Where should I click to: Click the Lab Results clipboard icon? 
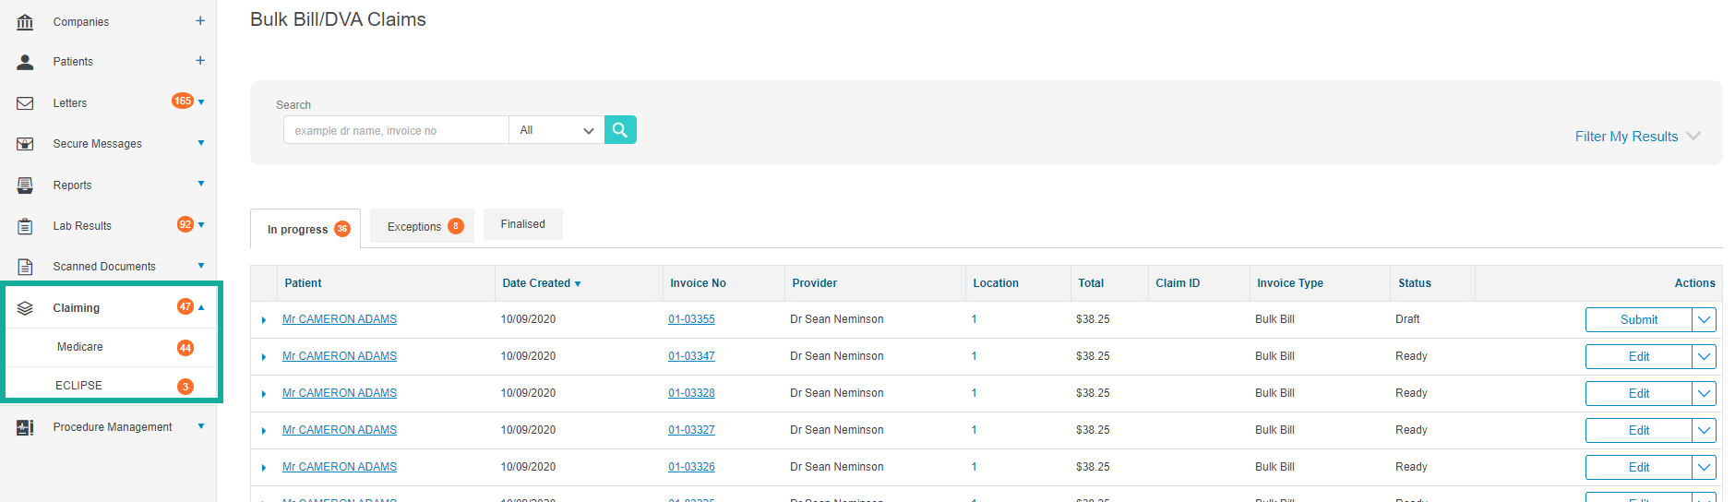click(x=25, y=226)
